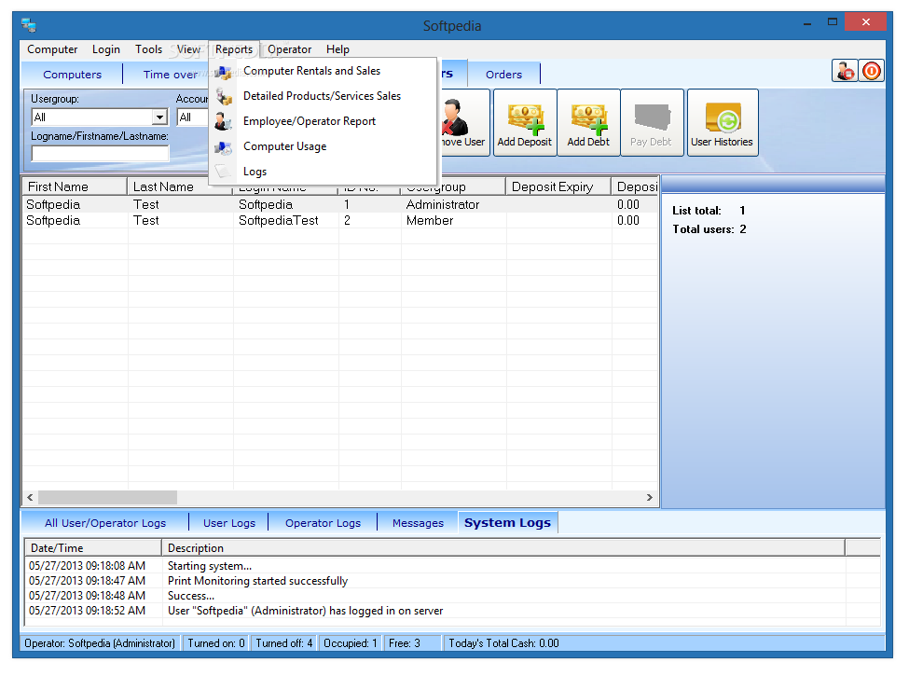Image resolution: width=909 pixels, height=676 pixels.
Task: Open the Messages tab
Action: click(418, 523)
